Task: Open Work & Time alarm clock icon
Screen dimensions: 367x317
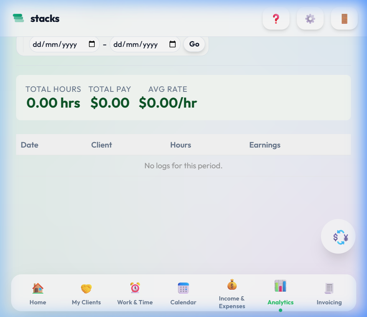Action: pyautogui.click(x=135, y=288)
